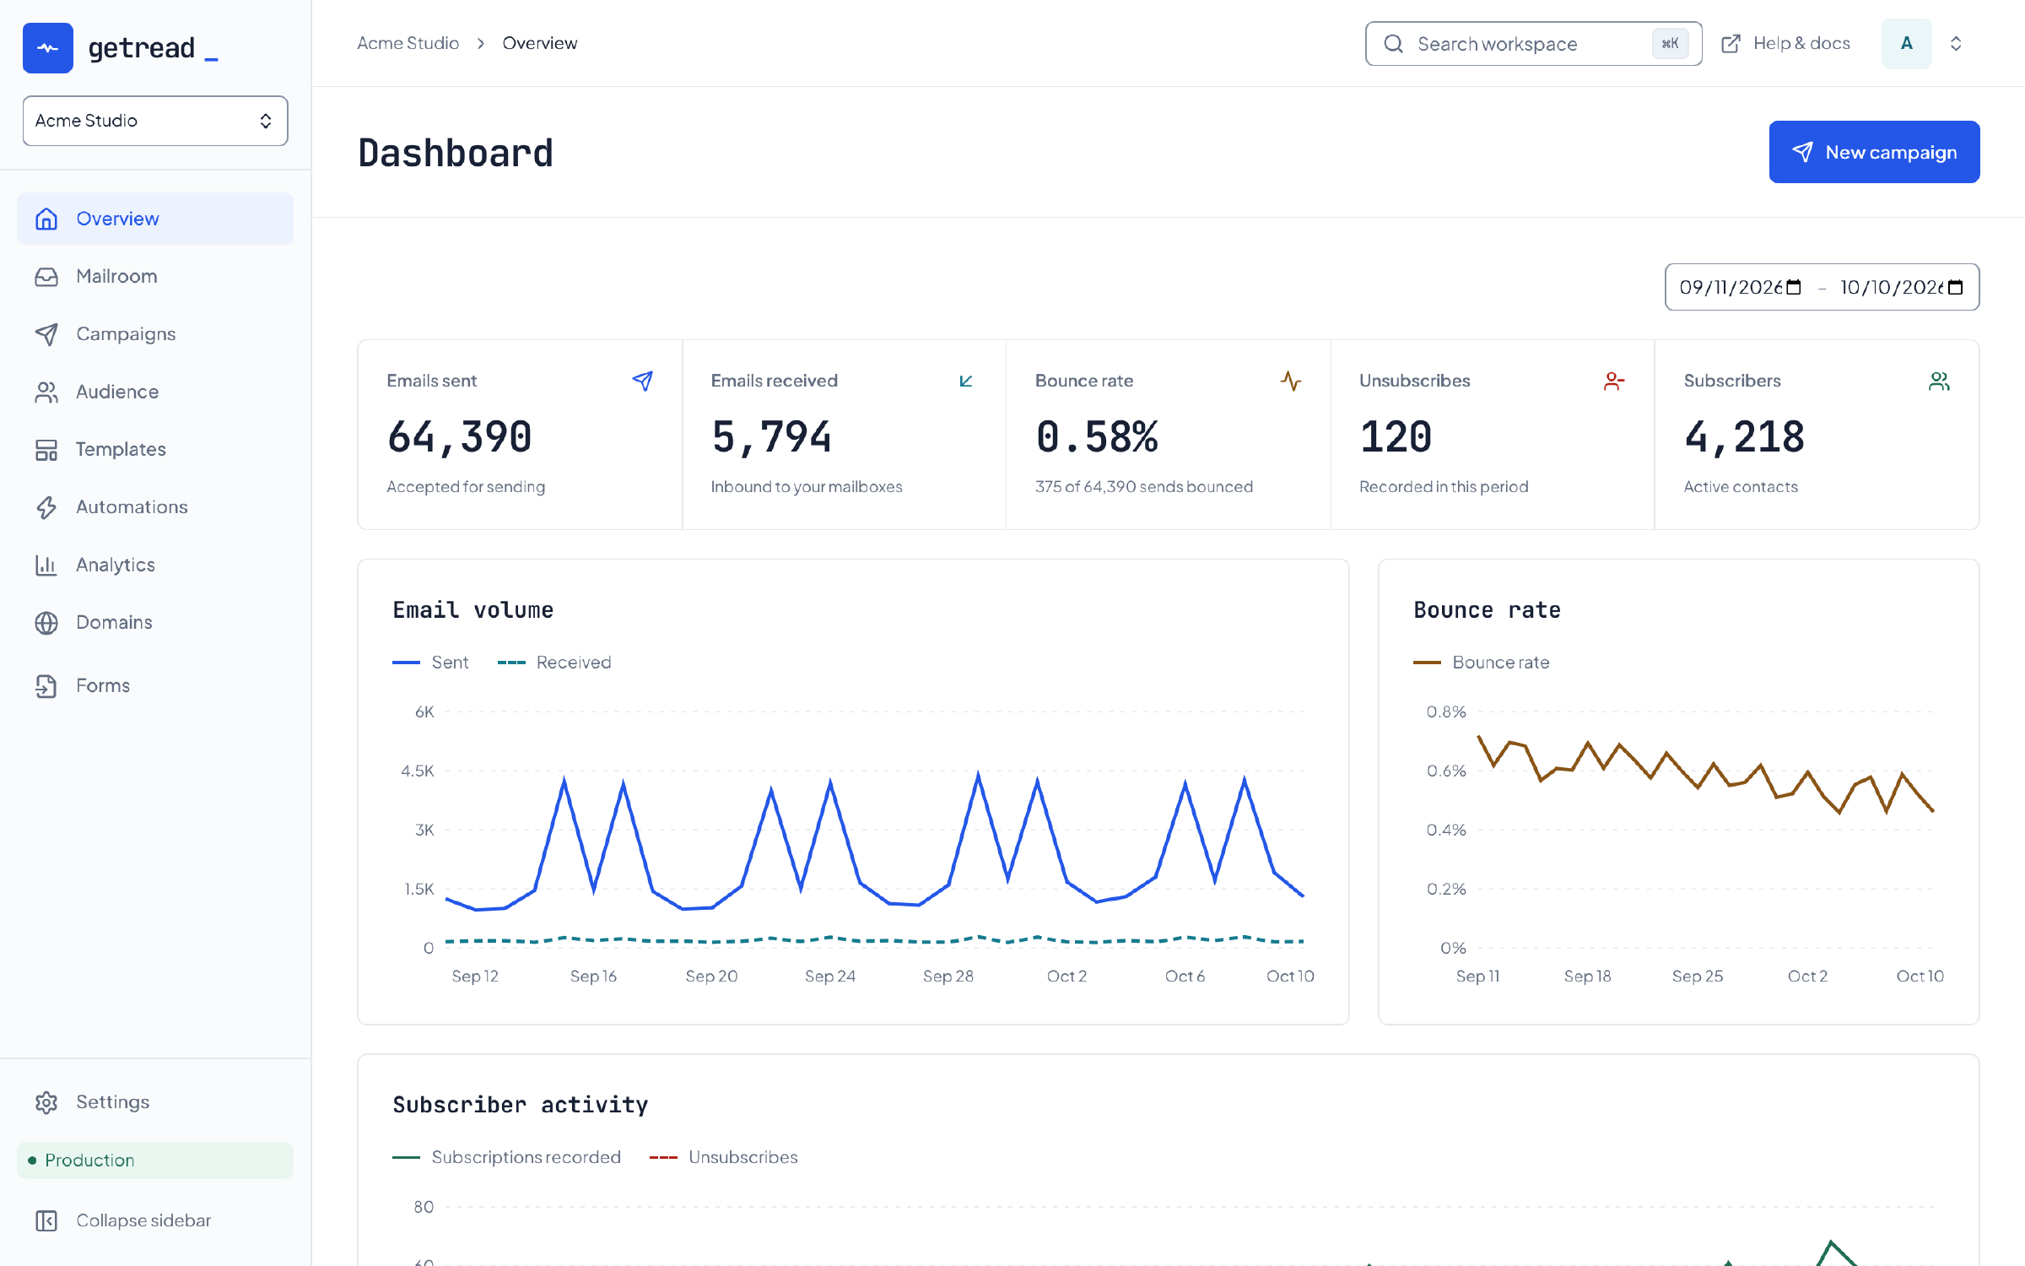Click '375 of 64,390 sends bounced' text
The image size is (2025, 1266).
point(1144,487)
